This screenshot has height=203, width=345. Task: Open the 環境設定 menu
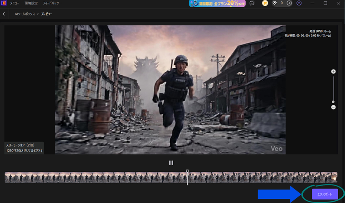click(x=31, y=3)
